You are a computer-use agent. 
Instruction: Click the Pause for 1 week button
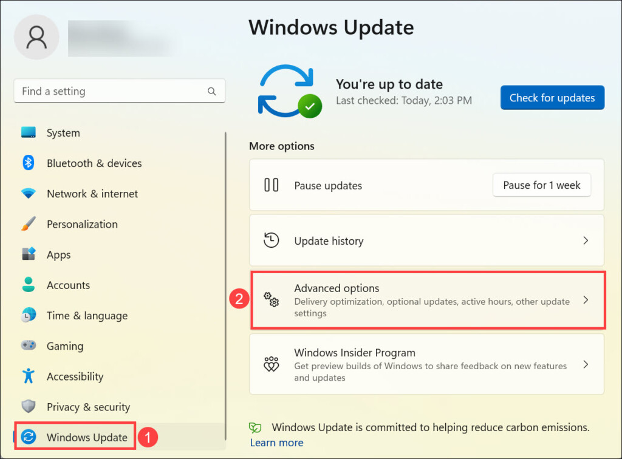click(541, 185)
